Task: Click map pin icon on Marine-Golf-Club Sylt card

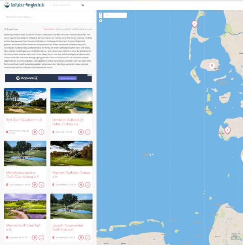Action: tap(35, 237)
